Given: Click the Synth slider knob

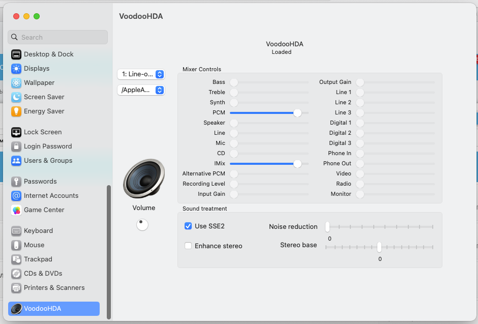Looking at the screenshot, I should (x=234, y=103).
